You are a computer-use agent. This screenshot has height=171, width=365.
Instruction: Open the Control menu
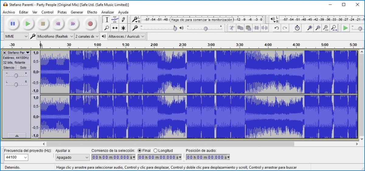coord(47,12)
